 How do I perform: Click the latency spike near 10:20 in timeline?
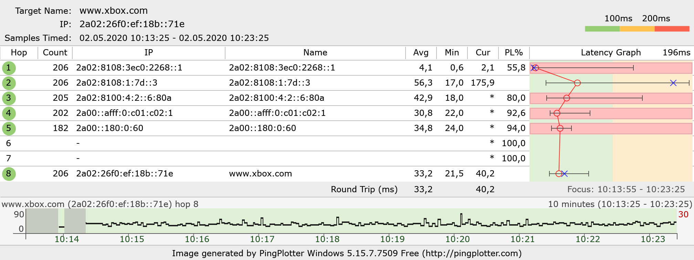(461, 219)
